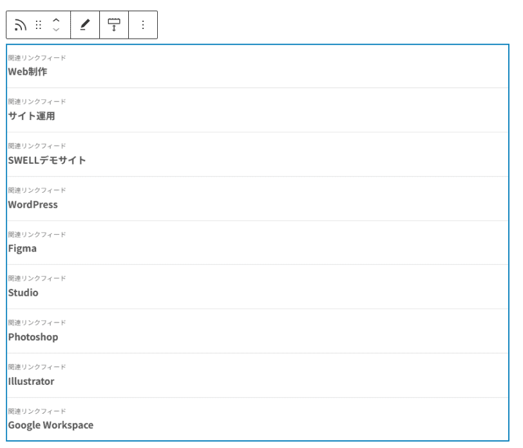Move block up with the up chevron

[x=56, y=20]
